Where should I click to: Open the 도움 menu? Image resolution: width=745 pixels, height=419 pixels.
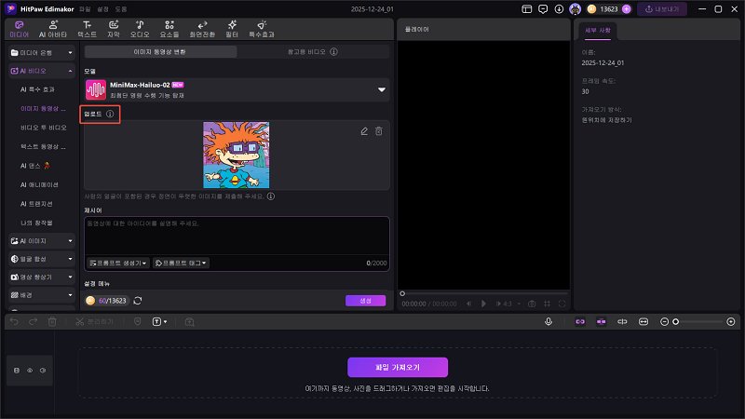[x=121, y=9]
